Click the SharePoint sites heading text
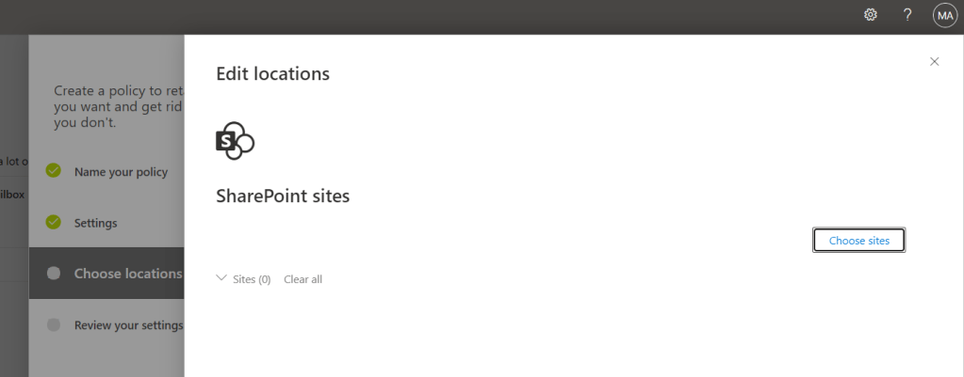Viewport: 964px width, 377px height. pos(283,196)
